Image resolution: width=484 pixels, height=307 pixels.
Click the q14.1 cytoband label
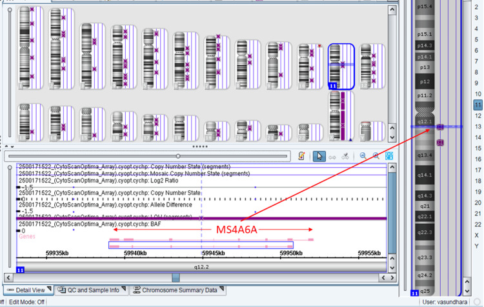[425, 175]
